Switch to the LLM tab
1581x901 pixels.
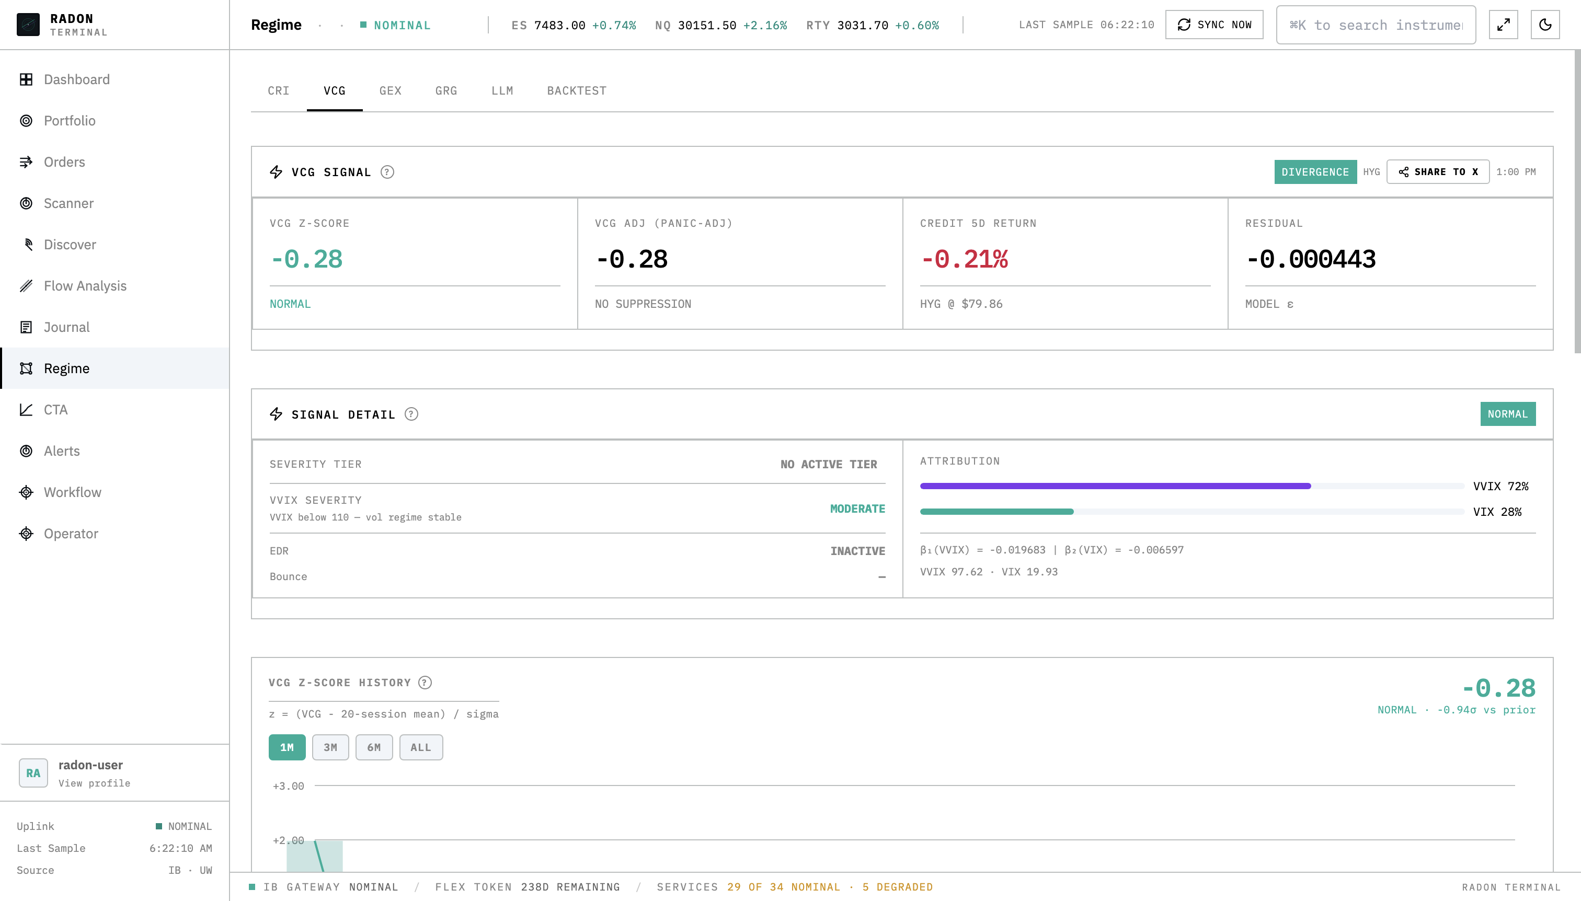pyautogui.click(x=502, y=90)
